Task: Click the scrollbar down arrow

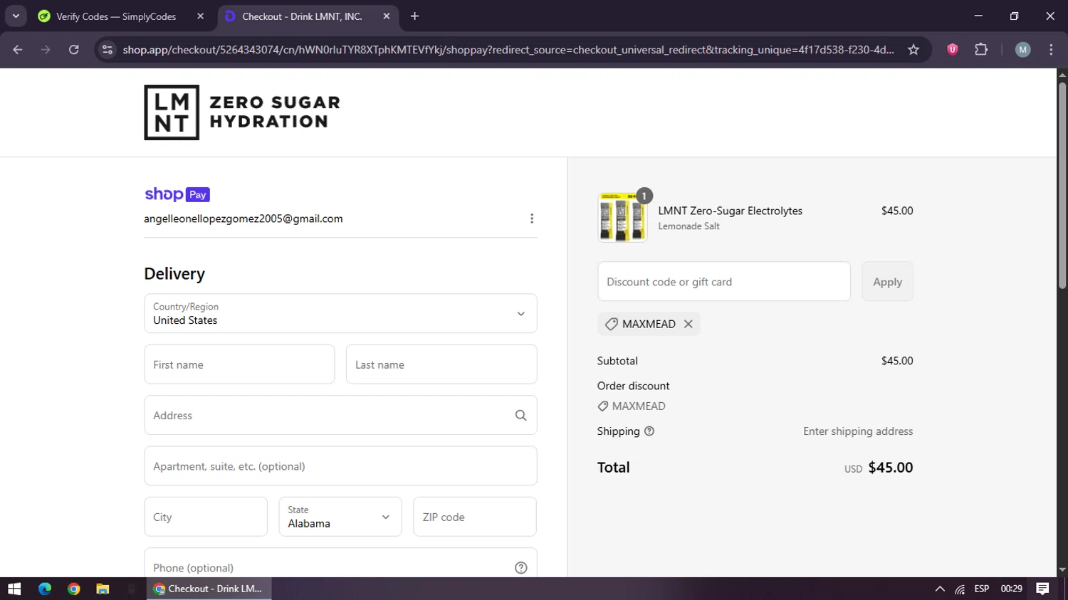Action: [1062, 570]
